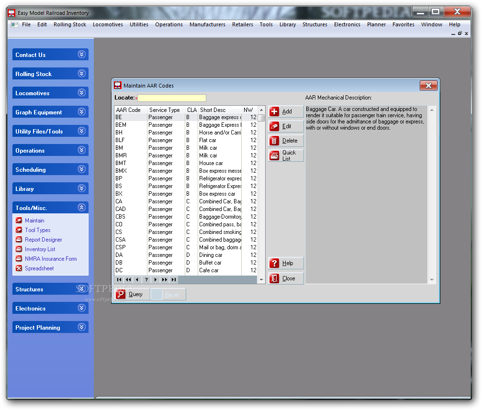This screenshot has height=410, width=482.
Task: Open the Manufacturers menu
Action: (207, 24)
